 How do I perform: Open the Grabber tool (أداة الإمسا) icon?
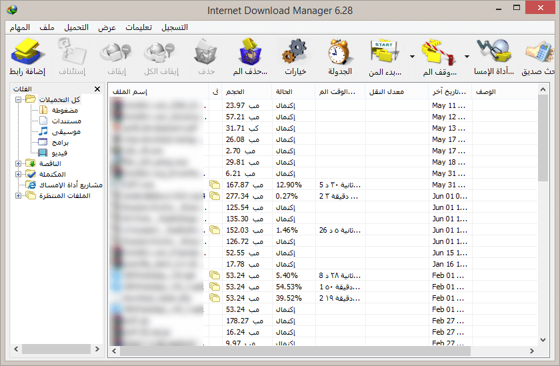[494, 52]
